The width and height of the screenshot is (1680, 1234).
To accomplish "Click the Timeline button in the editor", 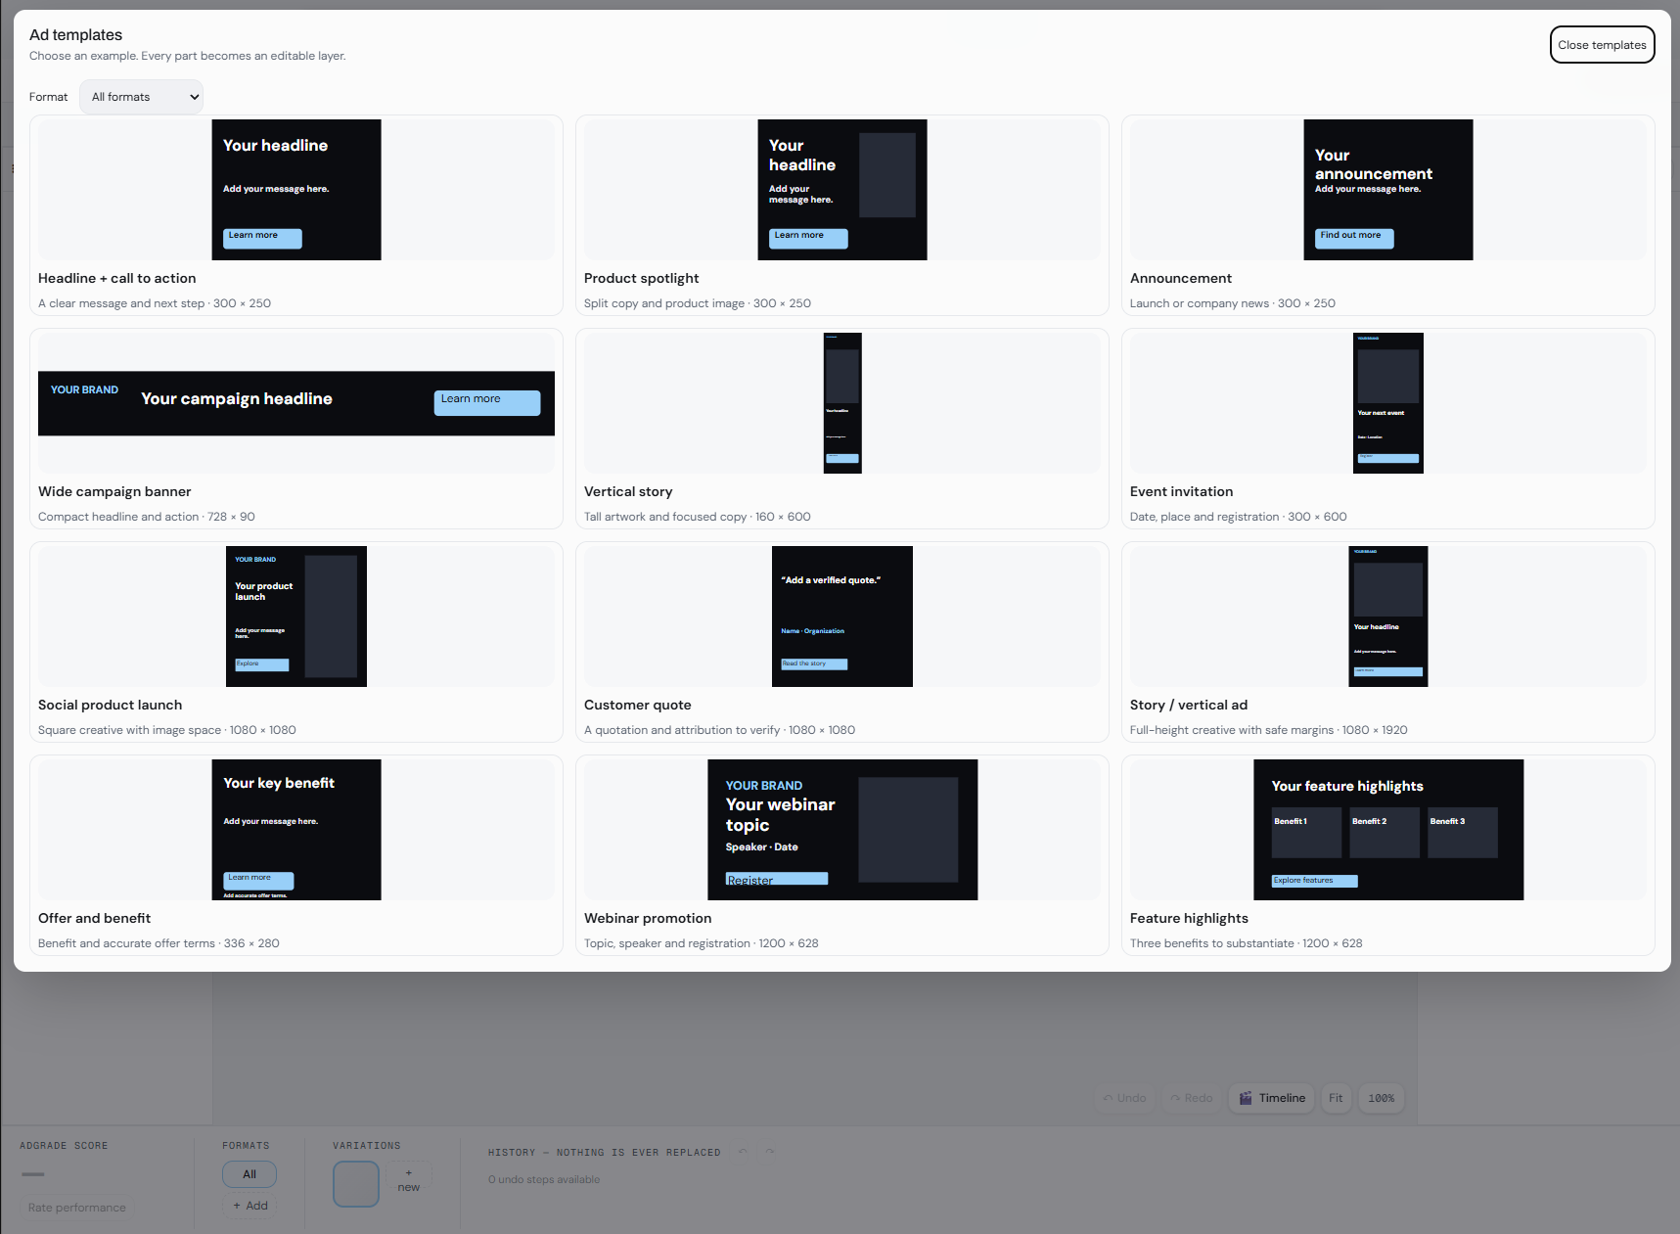I will (1272, 1098).
